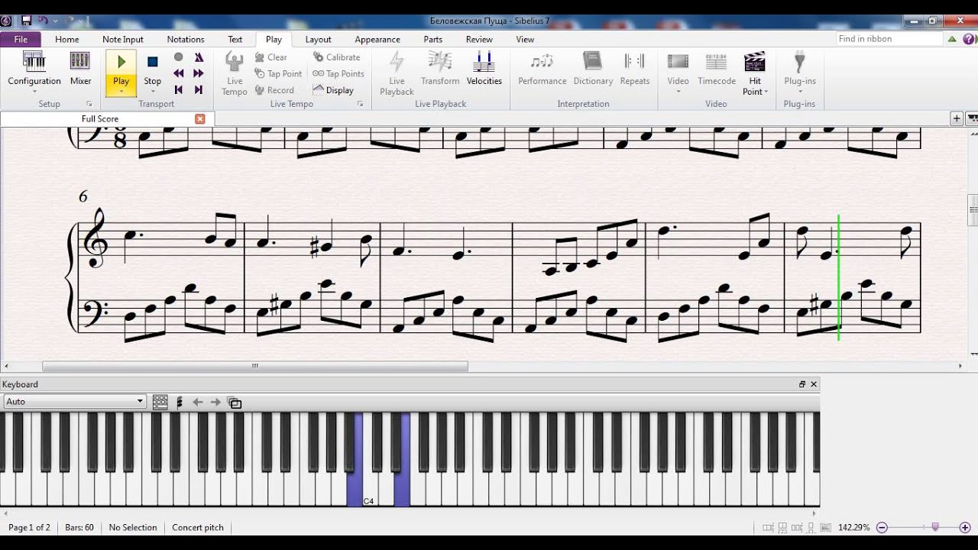The height and width of the screenshot is (550, 978).
Task: Open the Performance settings
Action: coord(542,69)
